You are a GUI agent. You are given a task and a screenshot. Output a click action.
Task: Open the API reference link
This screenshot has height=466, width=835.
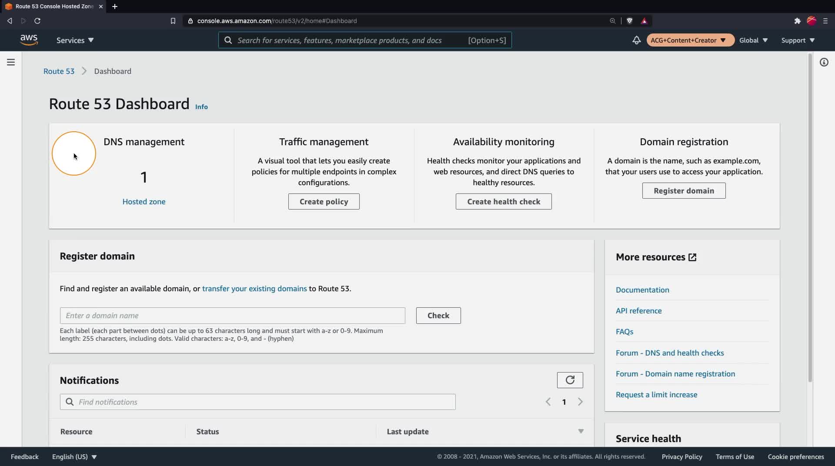point(638,311)
